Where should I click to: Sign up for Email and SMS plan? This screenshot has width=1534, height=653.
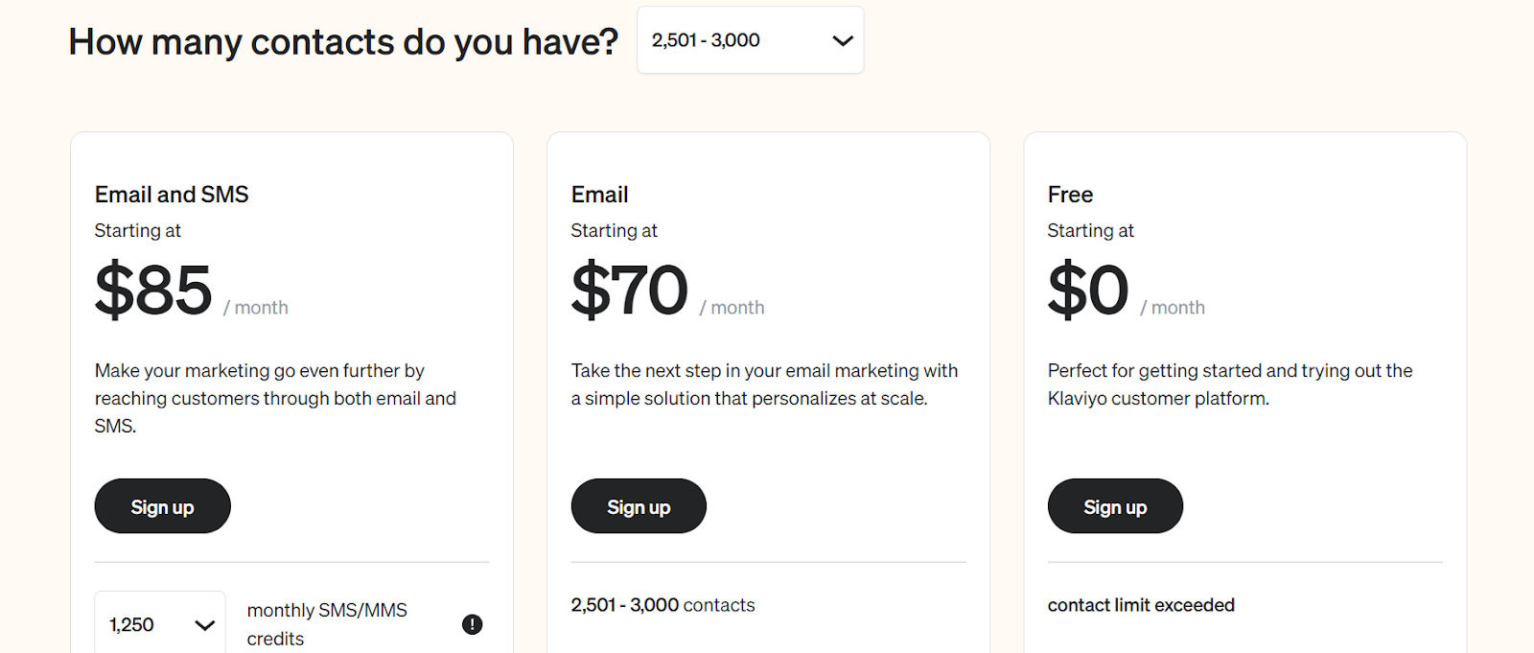click(x=162, y=506)
